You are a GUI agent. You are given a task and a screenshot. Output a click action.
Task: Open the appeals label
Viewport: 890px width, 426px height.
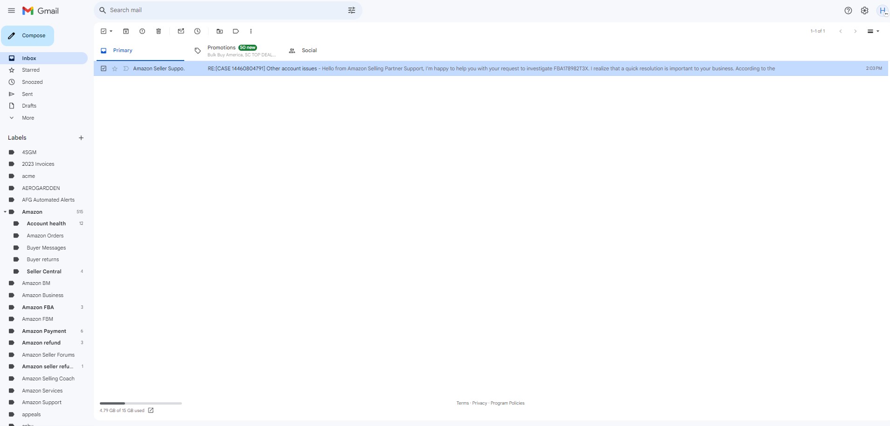coord(31,414)
